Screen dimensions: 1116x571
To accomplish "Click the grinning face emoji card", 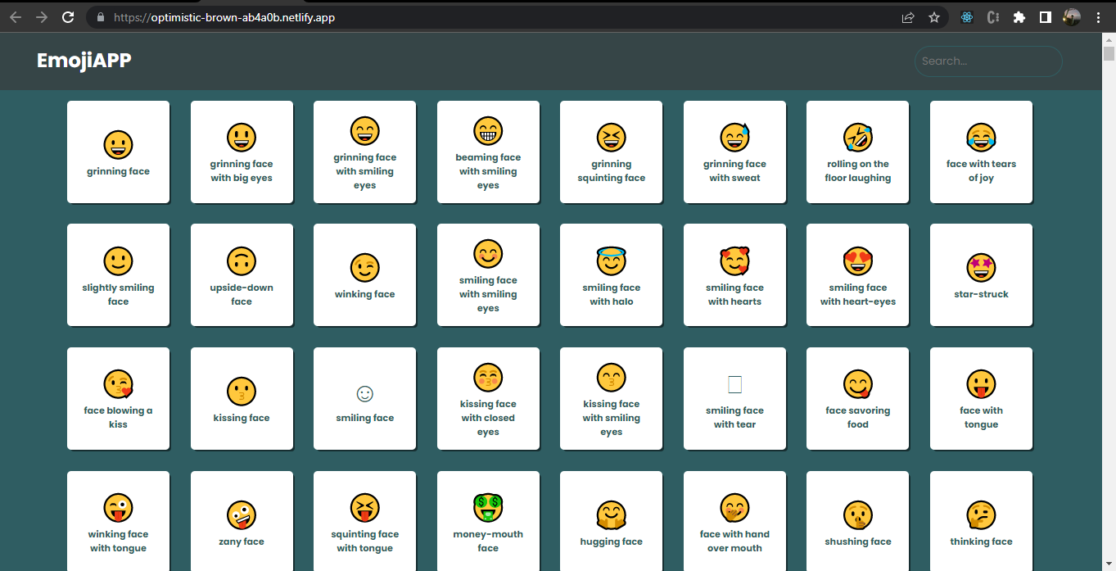I will click(118, 152).
